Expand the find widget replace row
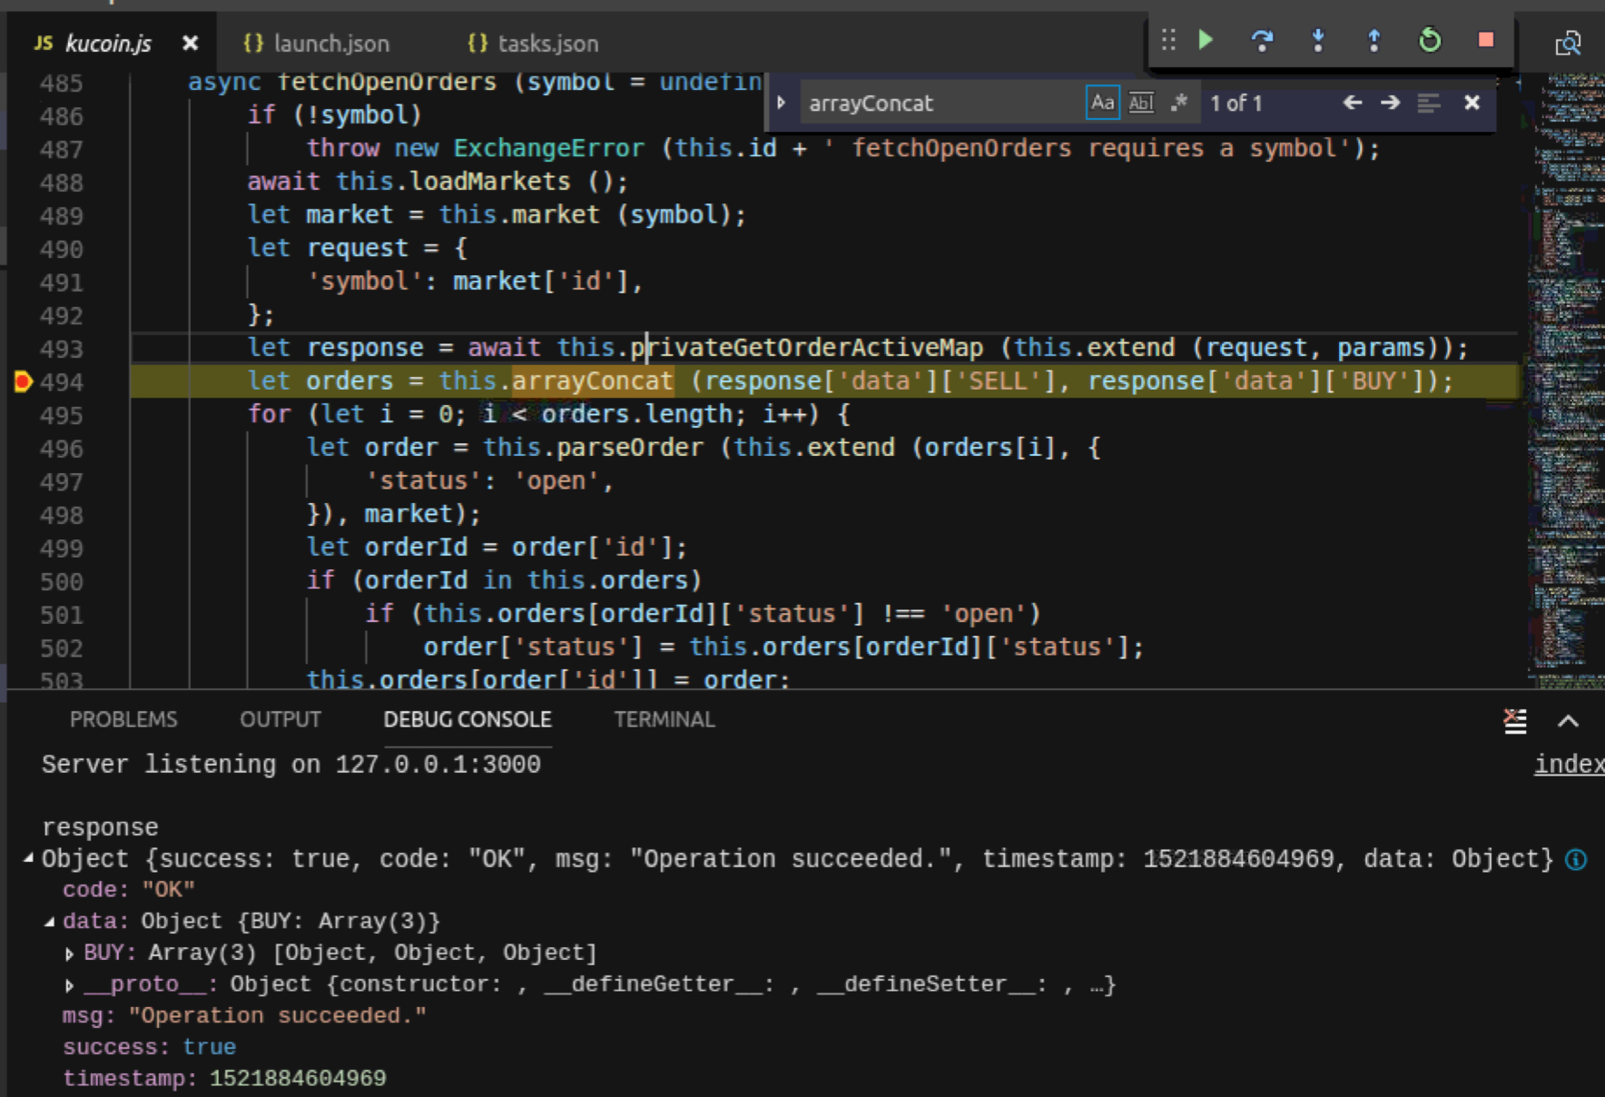Screen dimensions: 1605x1097 (x=781, y=103)
